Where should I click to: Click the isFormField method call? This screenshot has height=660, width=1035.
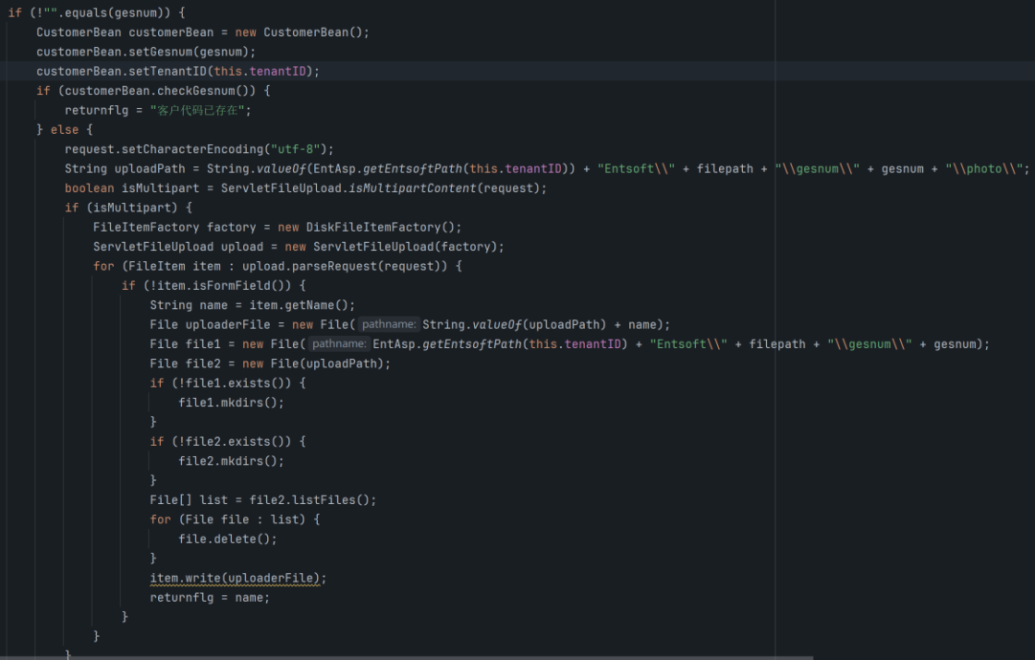244,285
